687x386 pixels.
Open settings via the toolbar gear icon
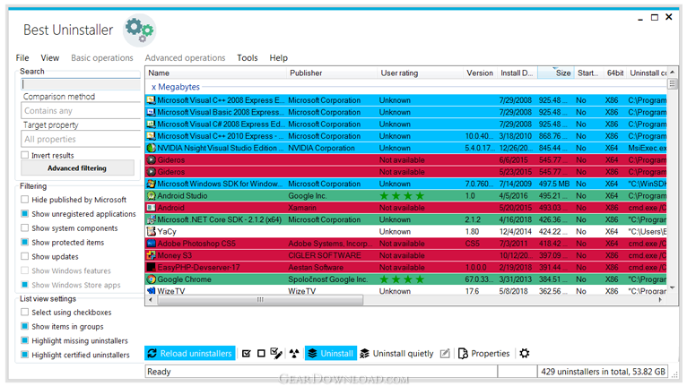525,353
